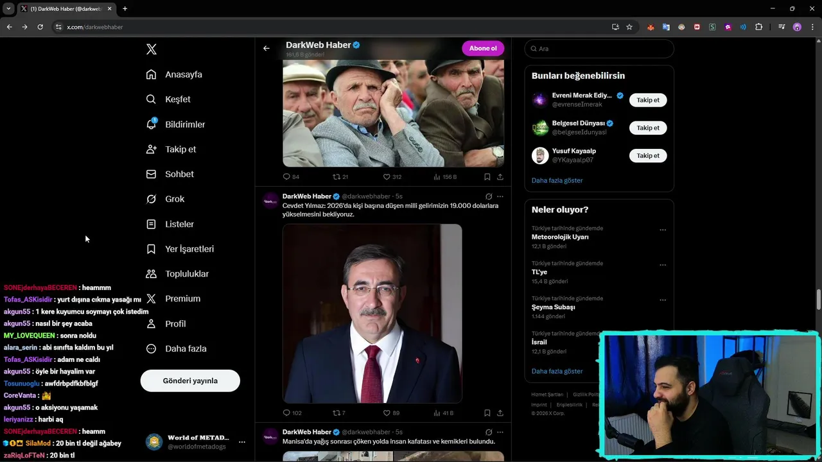Screen dimensions: 822x462
Task: Click back arrow beside DarkWeb Haber
Action: pos(267,48)
